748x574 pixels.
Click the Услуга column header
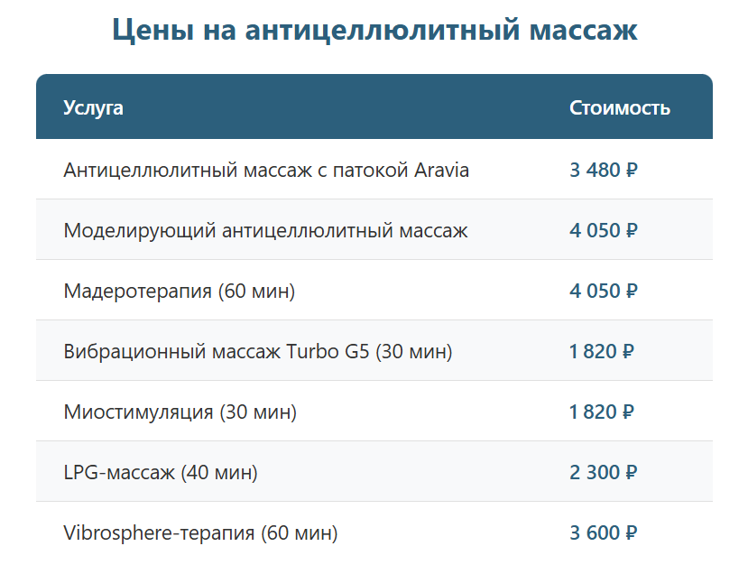[94, 107]
